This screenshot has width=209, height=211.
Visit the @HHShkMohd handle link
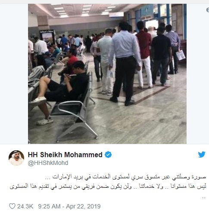(48, 163)
